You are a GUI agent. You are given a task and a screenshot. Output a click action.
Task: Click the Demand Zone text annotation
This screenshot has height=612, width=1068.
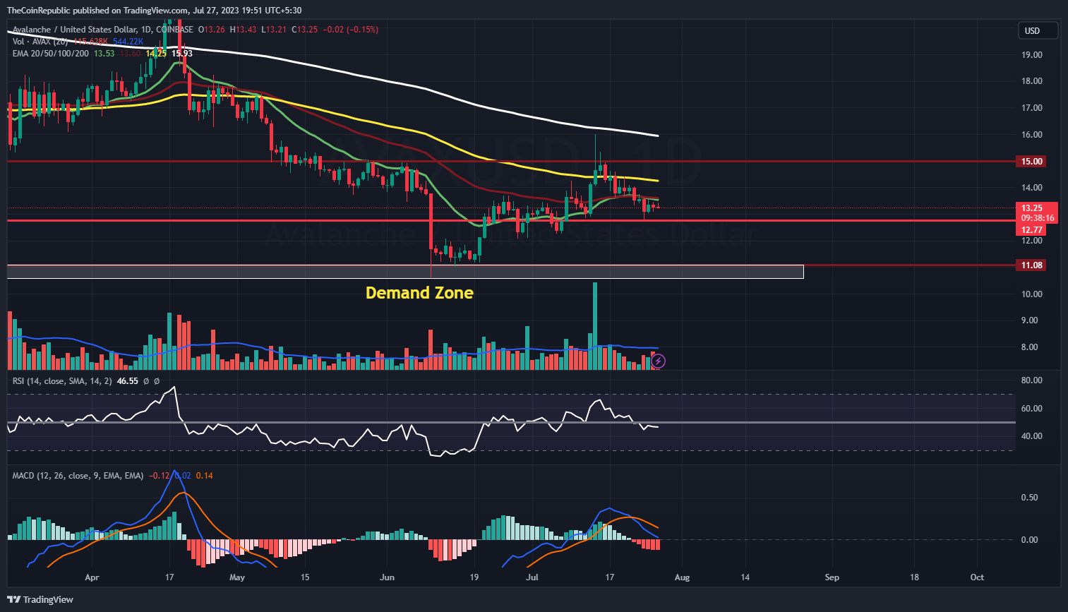(x=419, y=293)
